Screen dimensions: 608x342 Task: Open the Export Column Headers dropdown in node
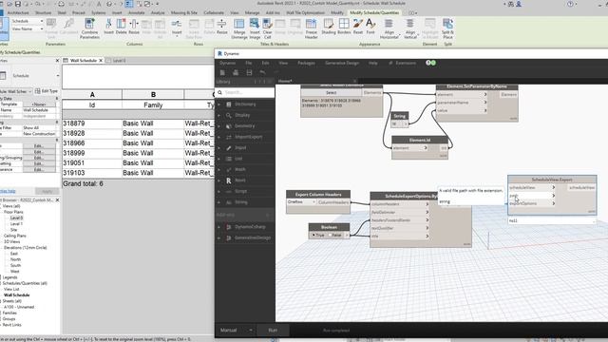(301, 202)
